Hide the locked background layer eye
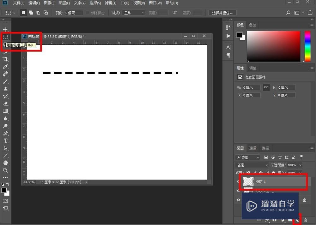This screenshot has height=225, width=316. pyautogui.click(x=238, y=200)
